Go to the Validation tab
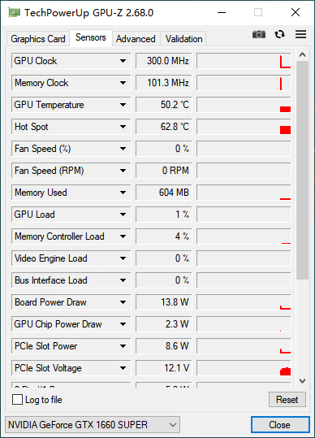The image size is (315, 438). click(183, 39)
